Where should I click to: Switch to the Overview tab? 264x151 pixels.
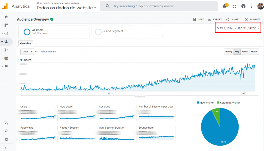(26, 44)
